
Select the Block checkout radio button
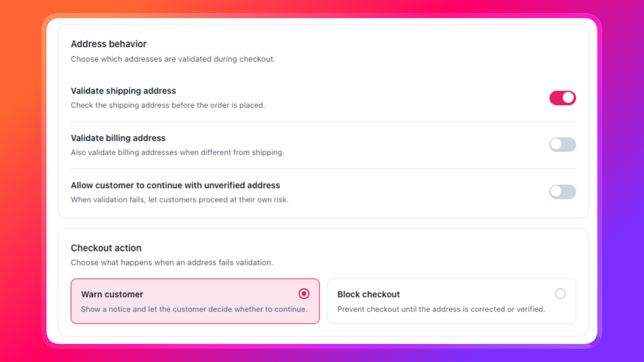point(560,294)
